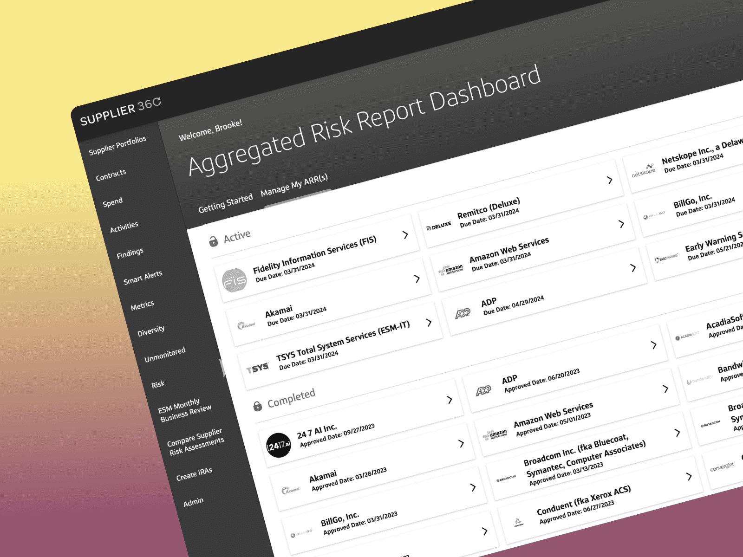Screen dimensions: 743x557
Task: Expand Amazon Web Services due 03/31/2024 chevron
Action: (621, 224)
